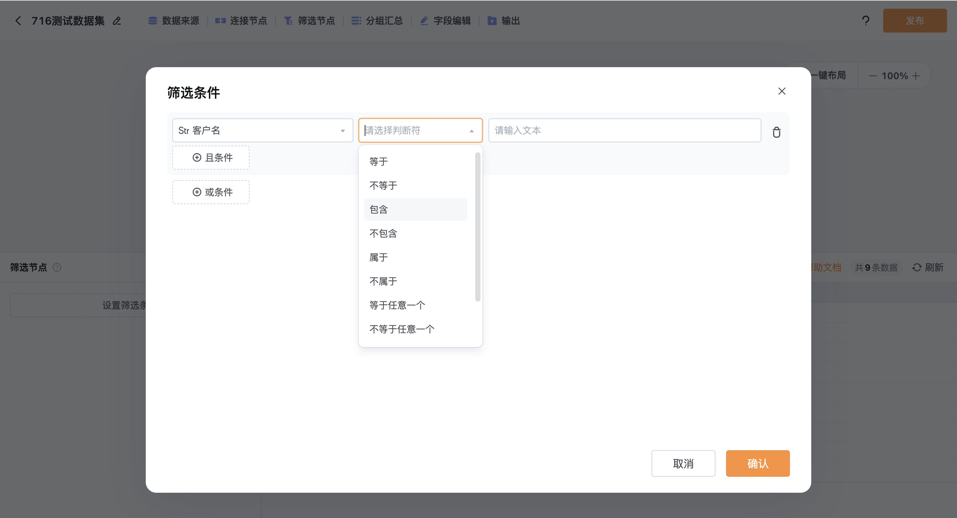Open the 字段编辑 node tool
This screenshot has width=957, height=518.
445,21
